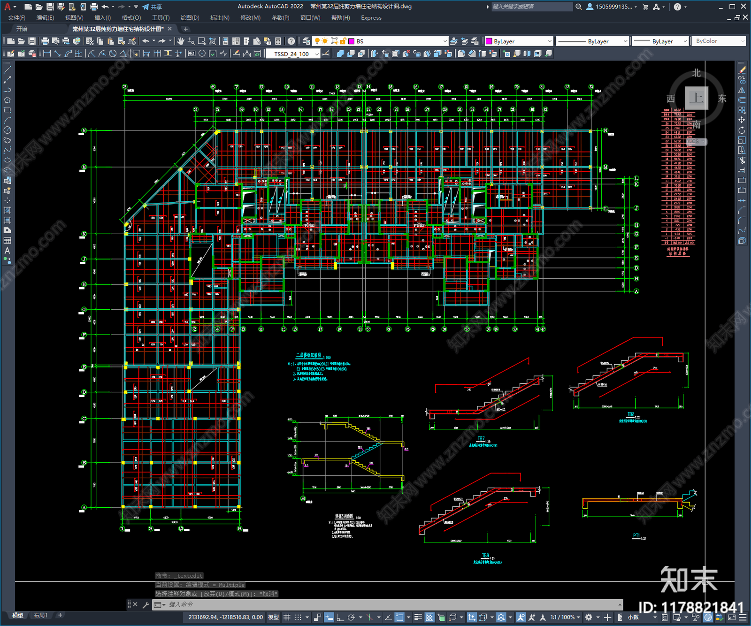The image size is (751, 626).
Task: Select the Diameter dimension tool
Action: (x=113, y=53)
